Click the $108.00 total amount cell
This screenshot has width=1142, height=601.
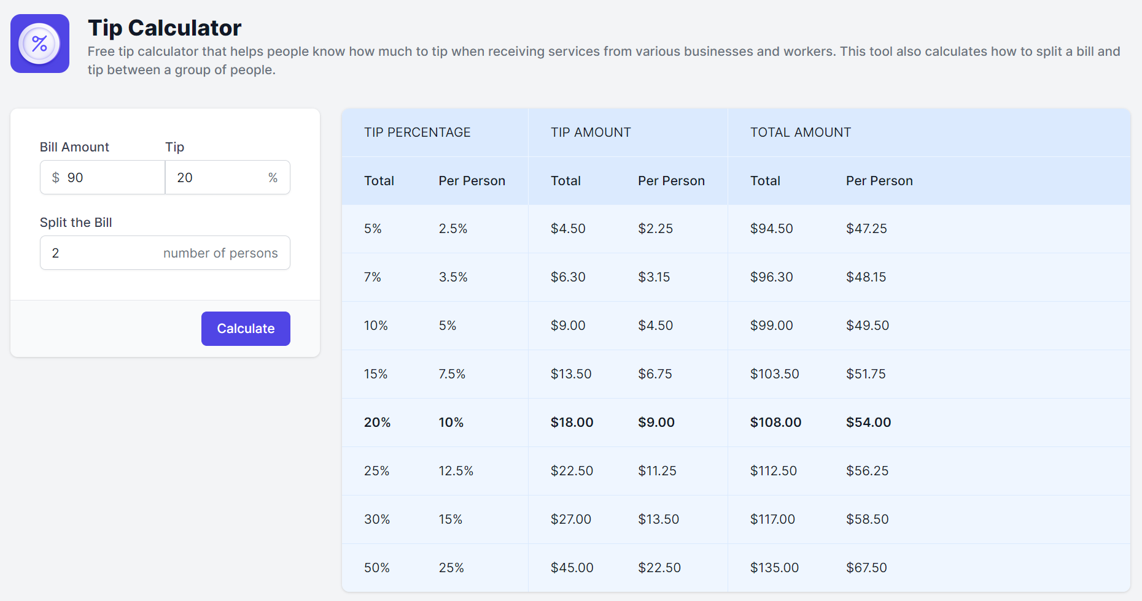[x=775, y=423]
